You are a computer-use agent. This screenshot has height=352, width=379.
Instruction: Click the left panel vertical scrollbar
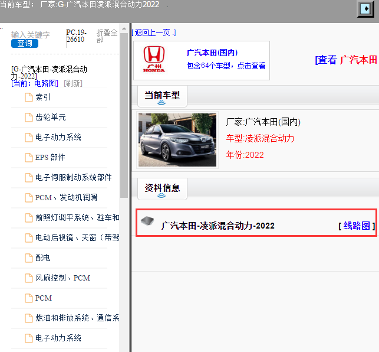(x=124, y=116)
